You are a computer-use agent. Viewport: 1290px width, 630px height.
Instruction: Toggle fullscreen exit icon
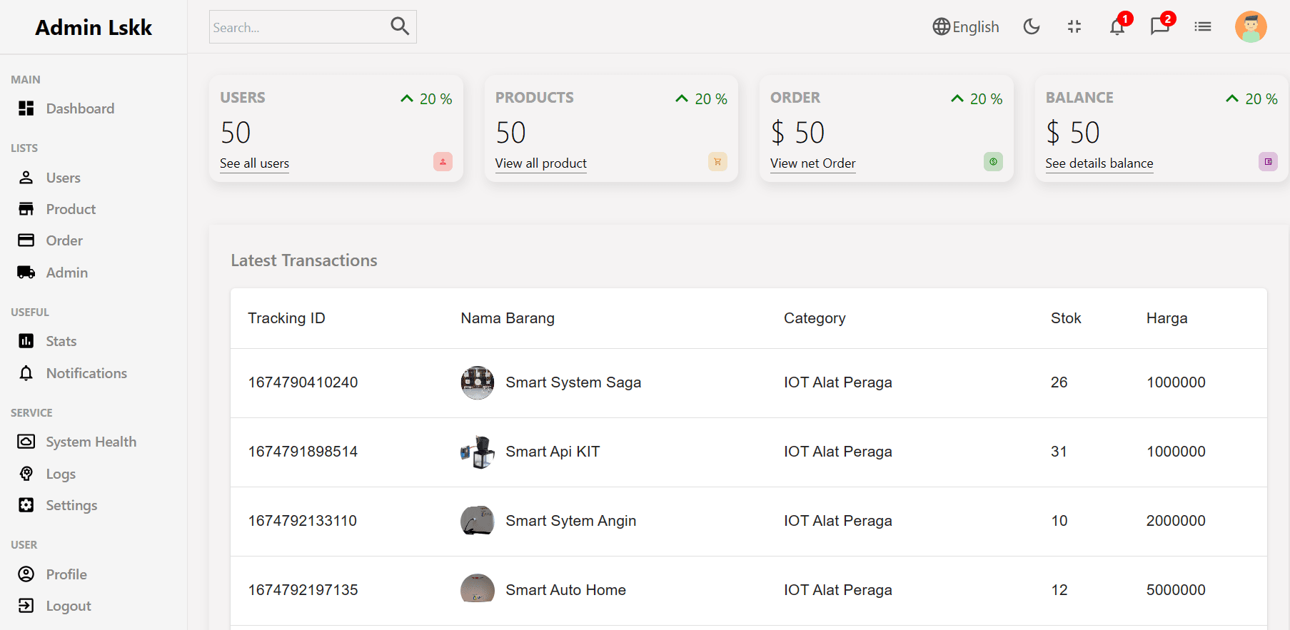(x=1074, y=27)
